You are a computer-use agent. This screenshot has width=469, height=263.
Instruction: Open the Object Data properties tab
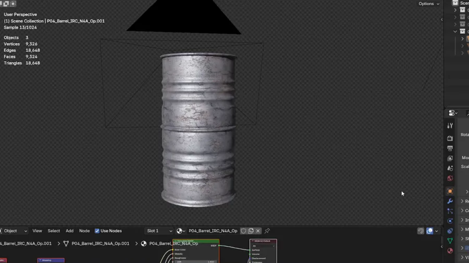(450, 241)
